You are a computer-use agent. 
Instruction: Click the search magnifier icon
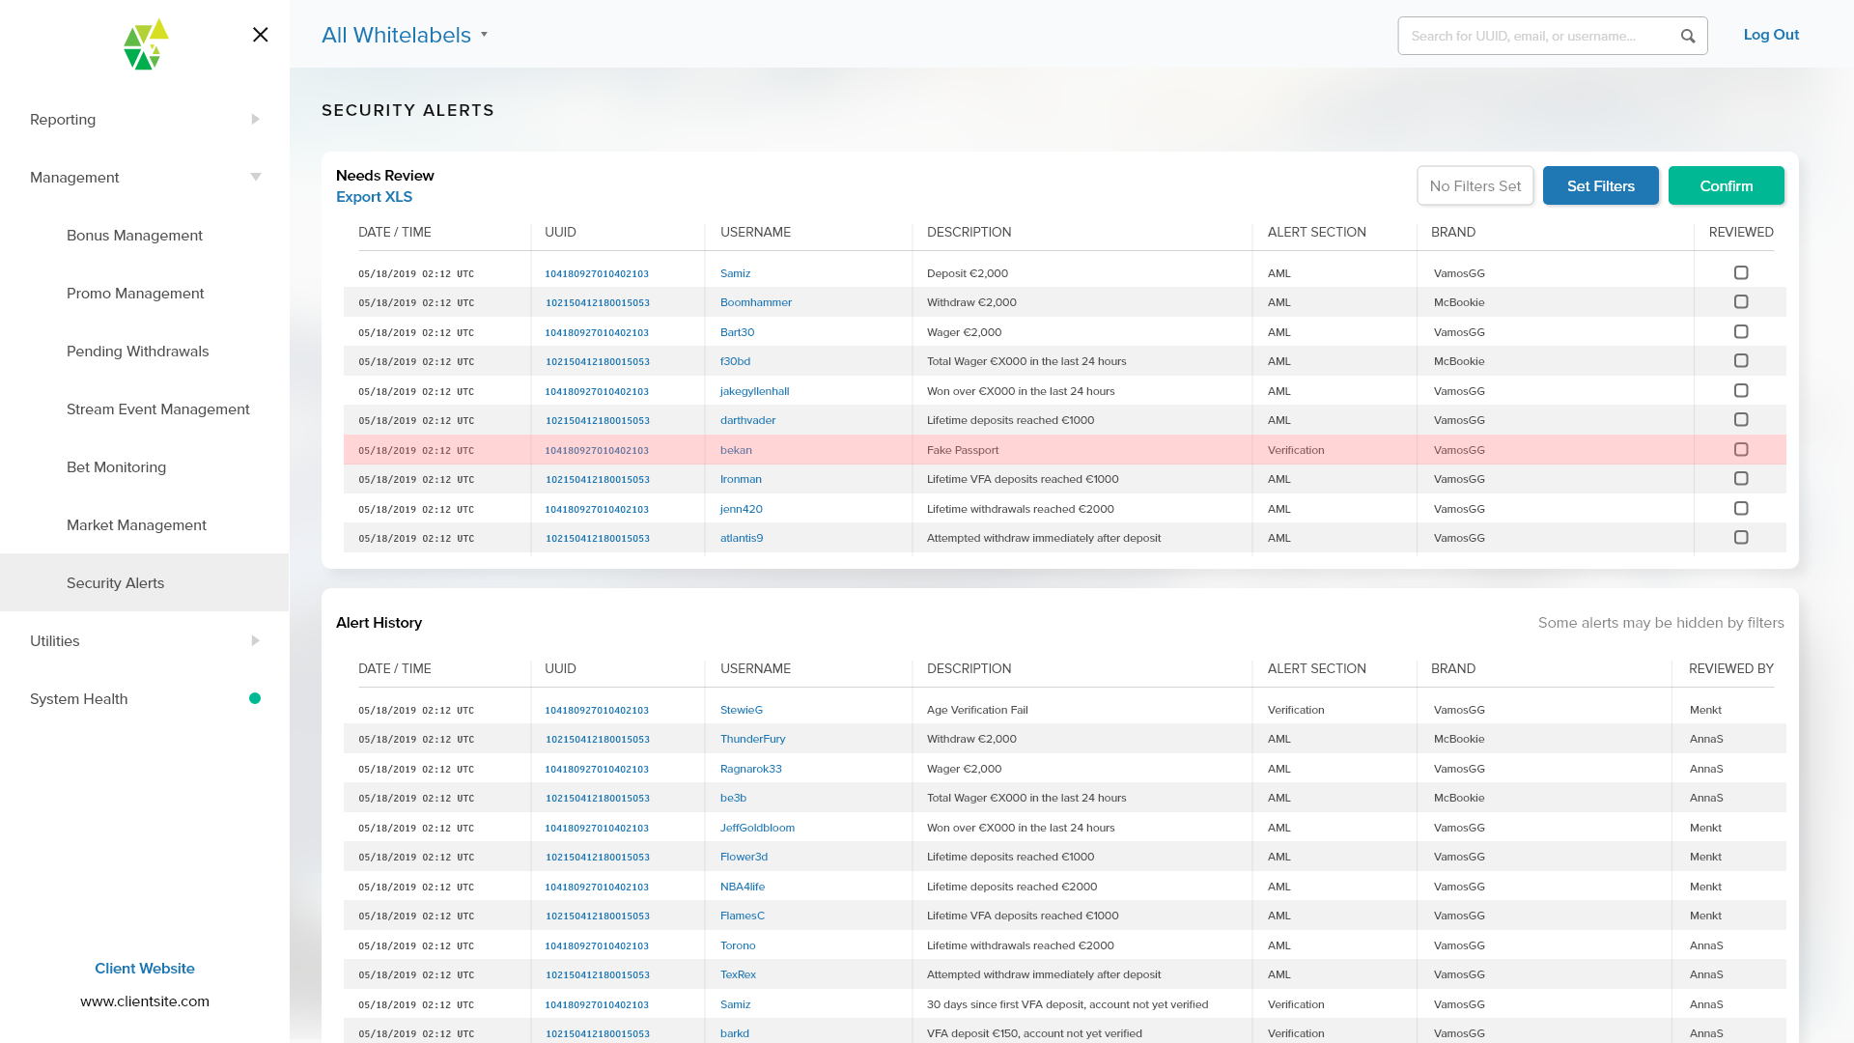coord(1687,36)
